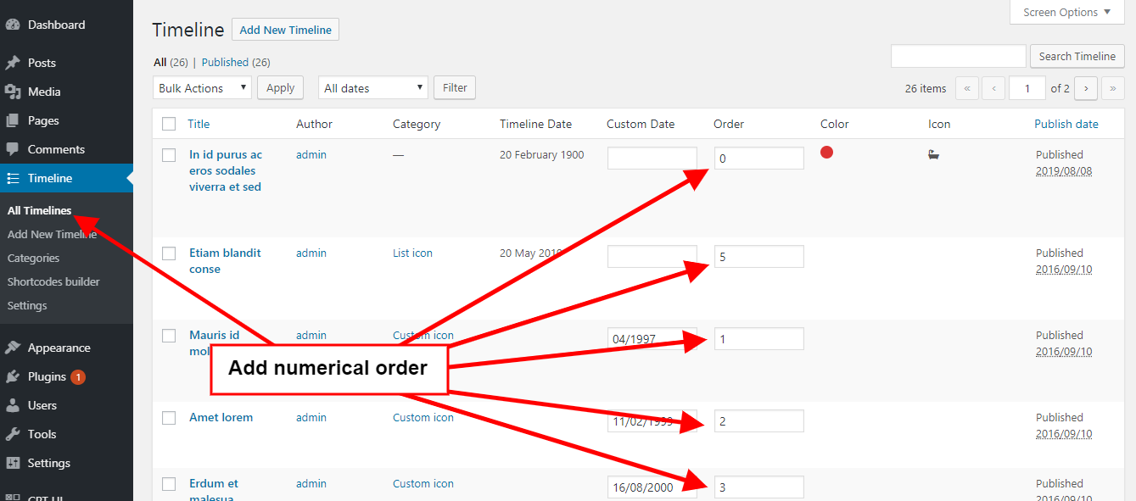Select the Amet lorem row checkbox
This screenshot has width=1136, height=501.
[169, 418]
